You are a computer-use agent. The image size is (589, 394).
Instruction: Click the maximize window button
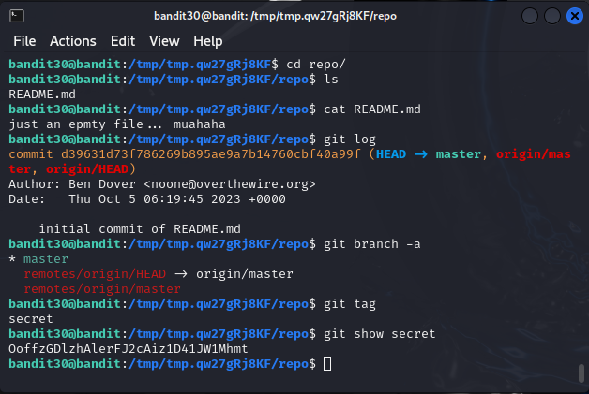click(552, 16)
